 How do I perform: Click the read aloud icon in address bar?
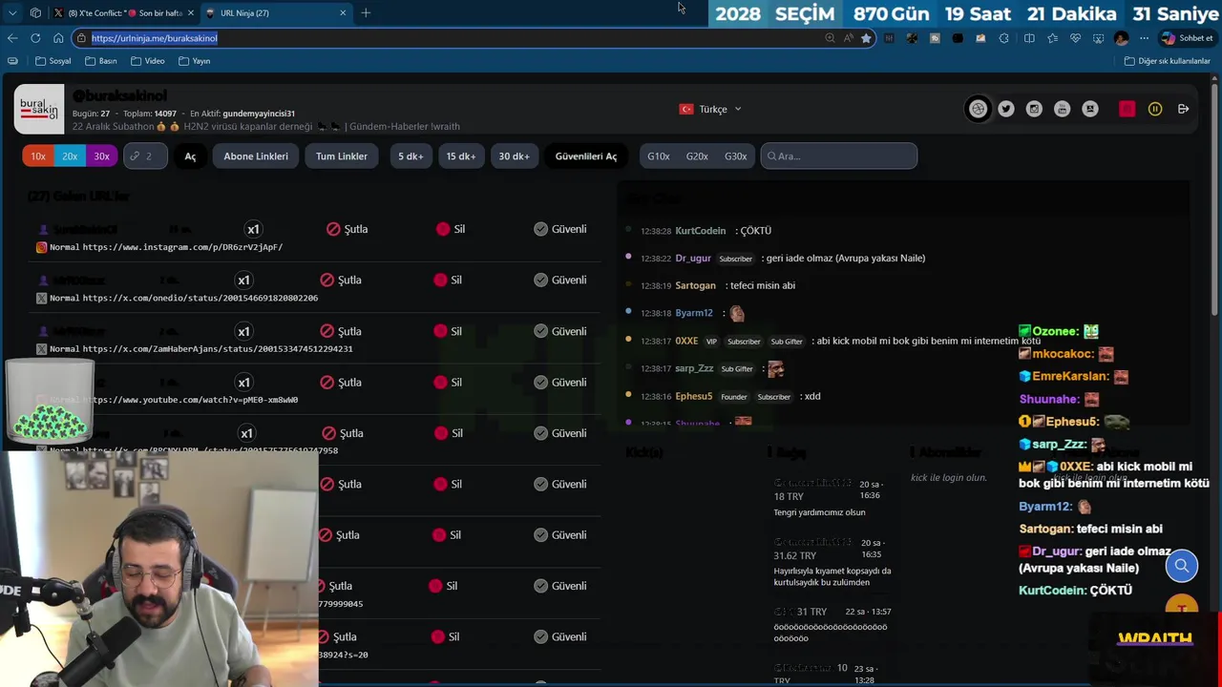[848, 38]
